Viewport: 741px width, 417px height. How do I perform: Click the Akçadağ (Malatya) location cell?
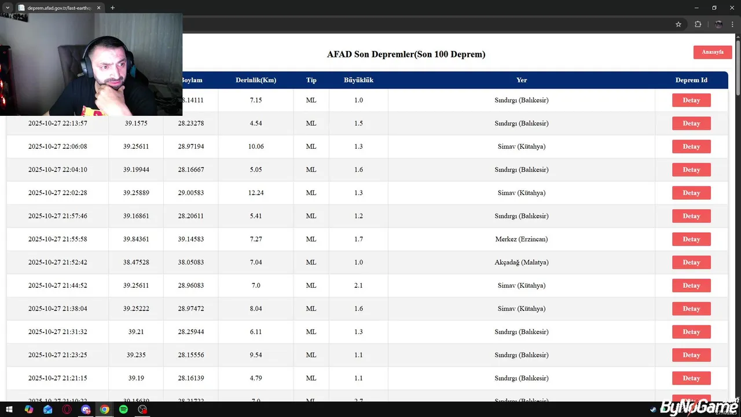pos(522,262)
